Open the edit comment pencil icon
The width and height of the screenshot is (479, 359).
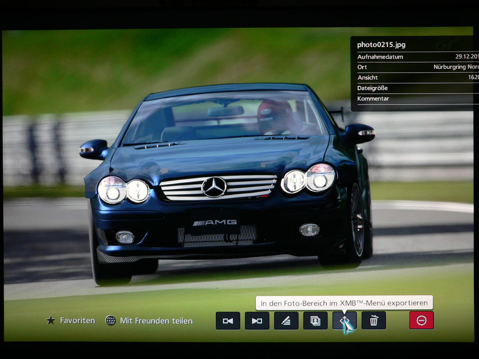coord(286,320)
